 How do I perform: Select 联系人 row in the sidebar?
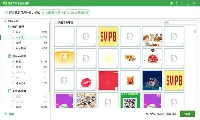pos(24,61)
